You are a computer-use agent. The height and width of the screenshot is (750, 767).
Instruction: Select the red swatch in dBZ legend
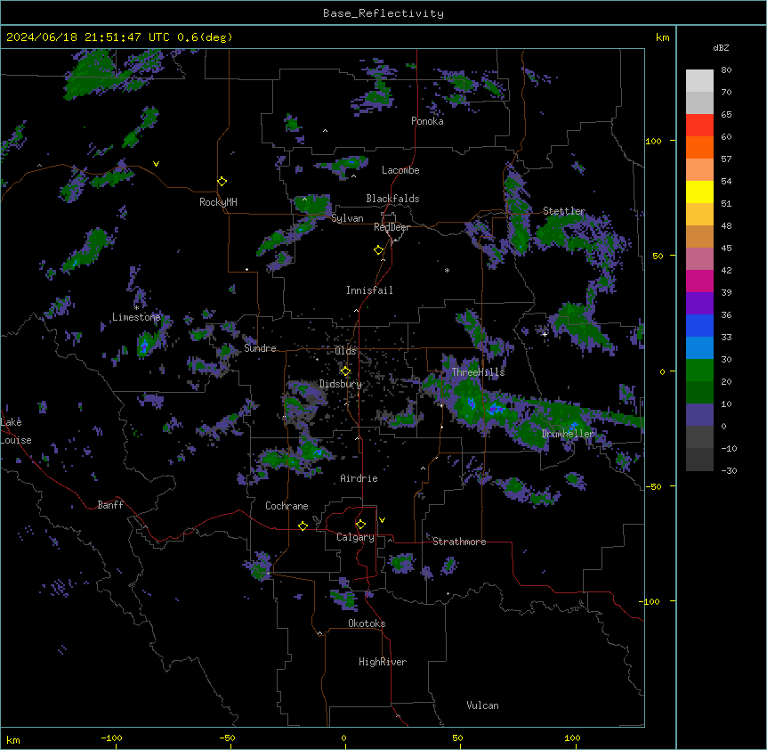click(699, 126)
